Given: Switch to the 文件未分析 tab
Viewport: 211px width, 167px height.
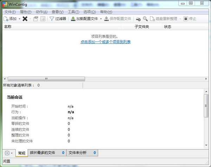Looking at the screenshot, I should click(82, 153).
